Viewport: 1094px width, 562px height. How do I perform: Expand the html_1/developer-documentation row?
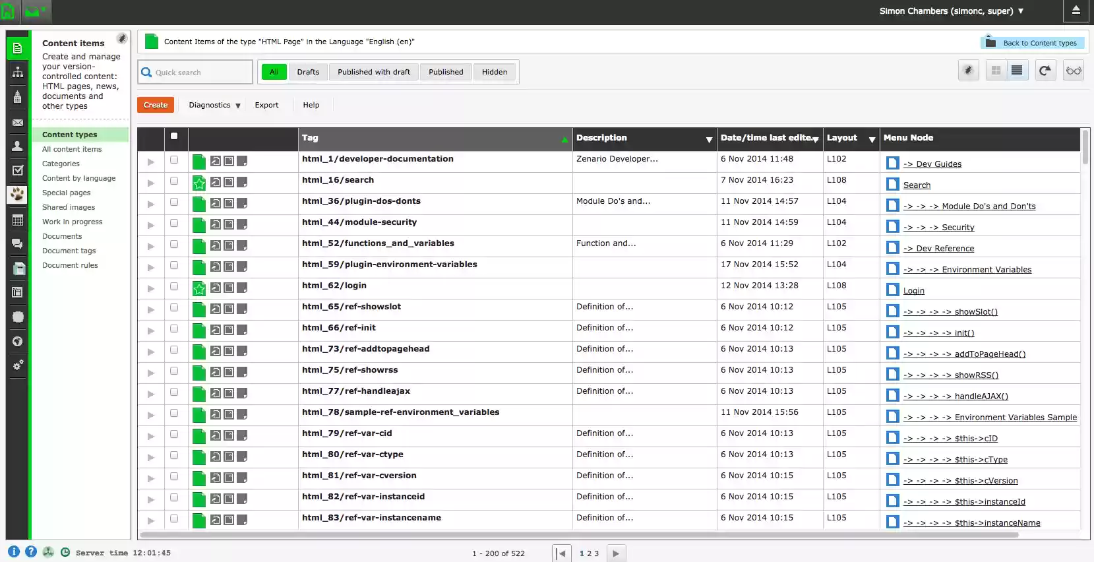(151, 162)
